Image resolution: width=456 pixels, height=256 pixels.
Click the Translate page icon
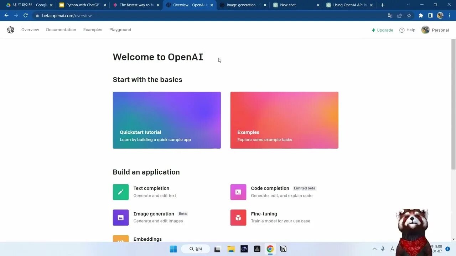coord(390,16)
